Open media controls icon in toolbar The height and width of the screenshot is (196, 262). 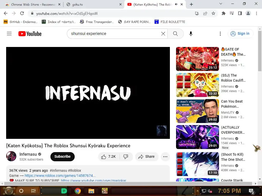[232, 13]
